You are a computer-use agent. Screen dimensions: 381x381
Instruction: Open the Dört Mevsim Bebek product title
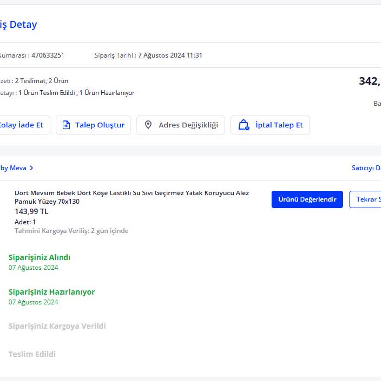pos(131,197)
